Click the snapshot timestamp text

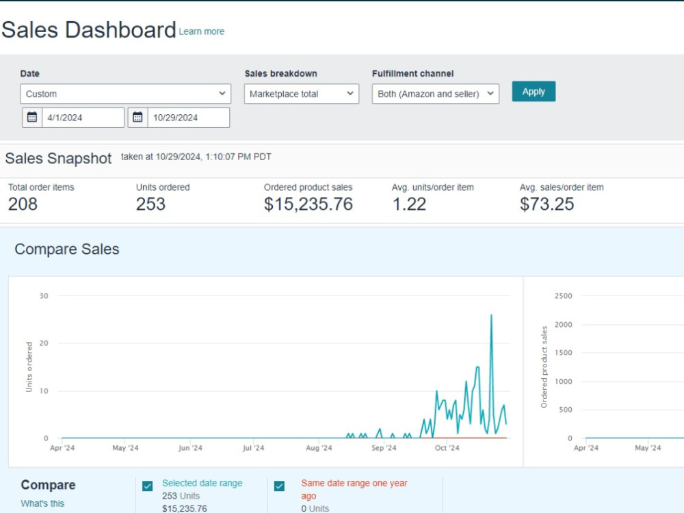pyautogui.click(x=196, y=157)
